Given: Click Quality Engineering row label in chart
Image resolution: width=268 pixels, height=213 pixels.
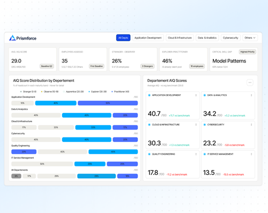Looking at the screenshot, I should click(20, 146).
